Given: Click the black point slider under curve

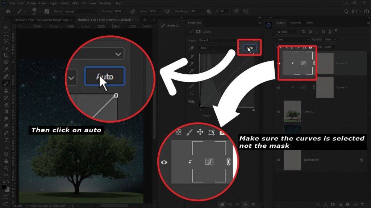Looking at the screenshot, I should coord(201,110).
